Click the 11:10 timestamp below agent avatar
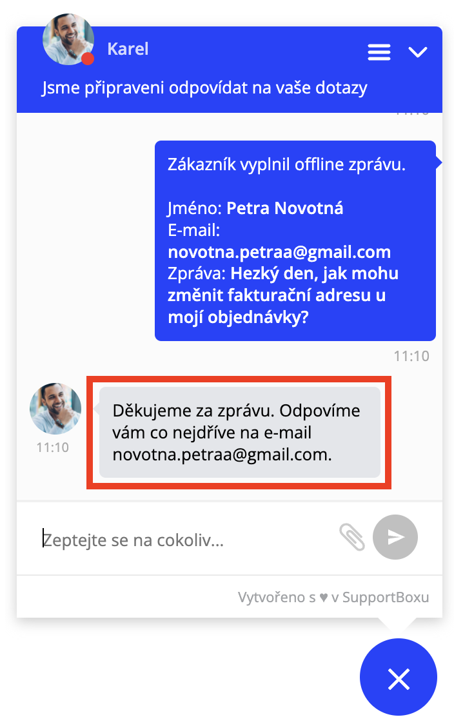454x726 pixels. point(53,447)
